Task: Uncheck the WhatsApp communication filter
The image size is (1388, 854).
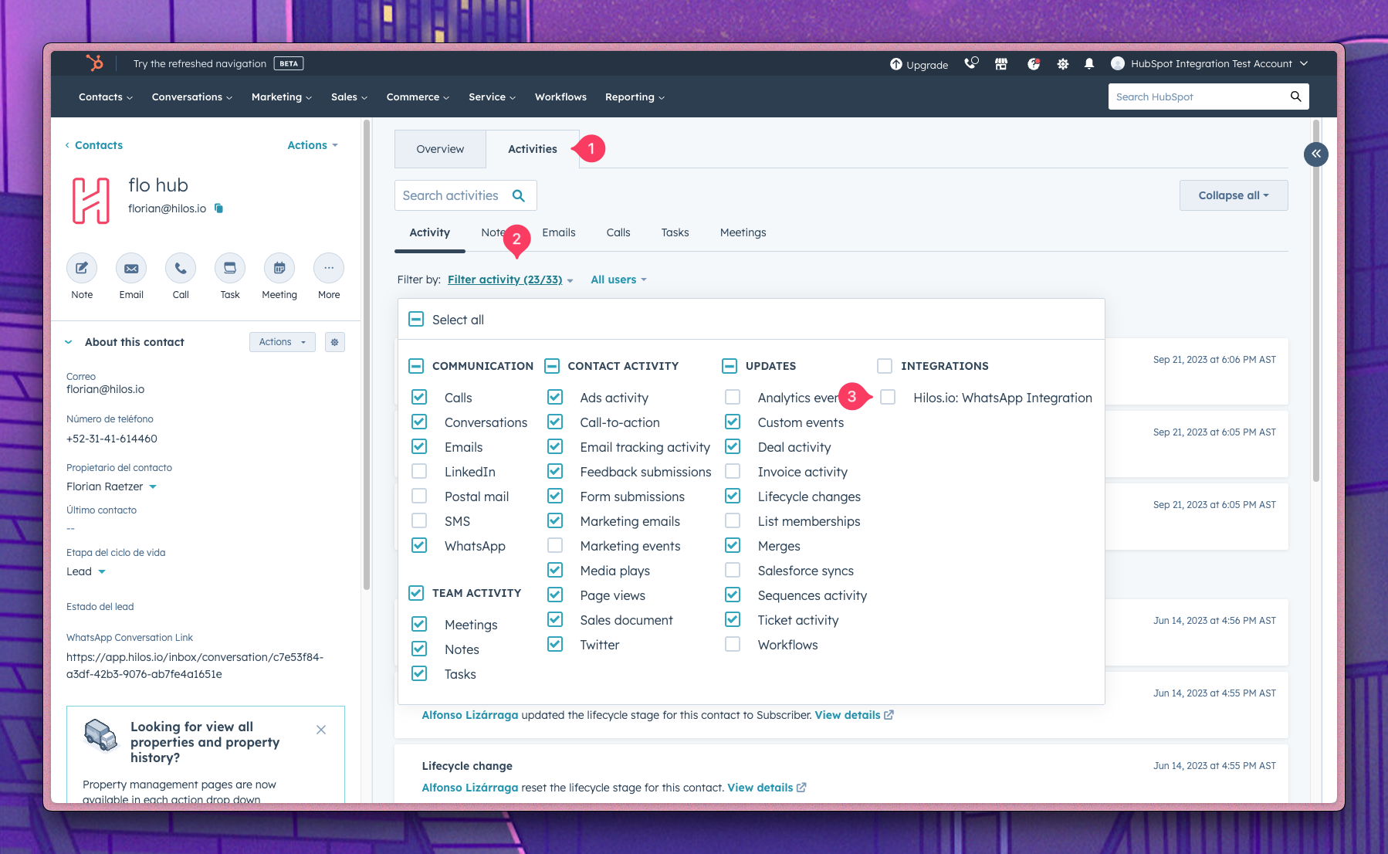Action: click(419, 545)
